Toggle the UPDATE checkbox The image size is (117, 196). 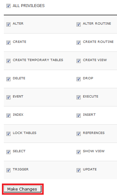pyautogui.click(x=78, y=170)
